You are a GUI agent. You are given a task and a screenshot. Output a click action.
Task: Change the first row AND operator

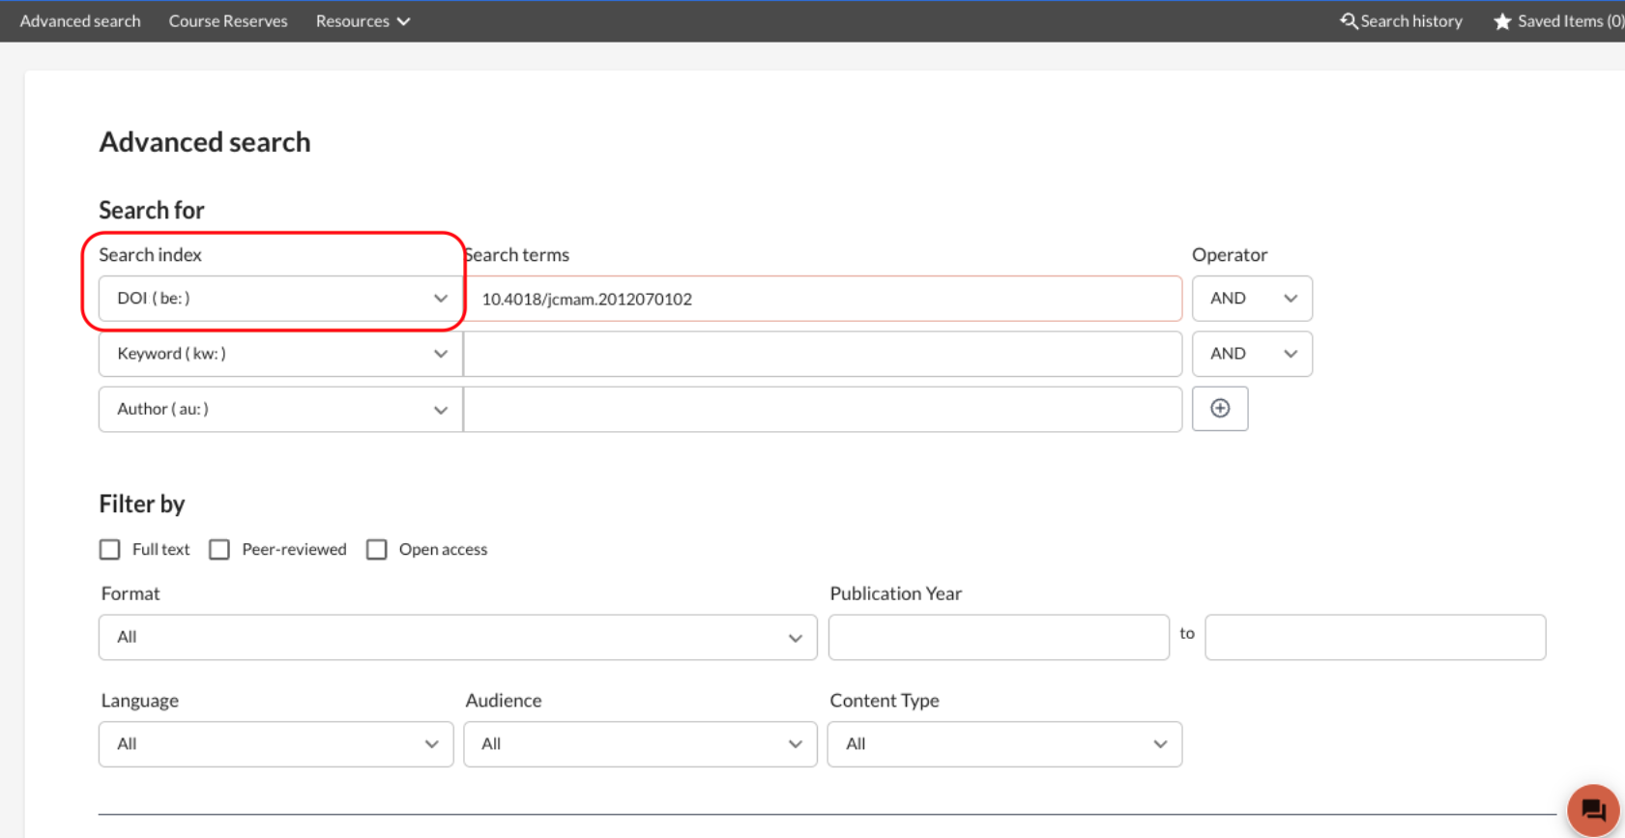pos(1251,299)
